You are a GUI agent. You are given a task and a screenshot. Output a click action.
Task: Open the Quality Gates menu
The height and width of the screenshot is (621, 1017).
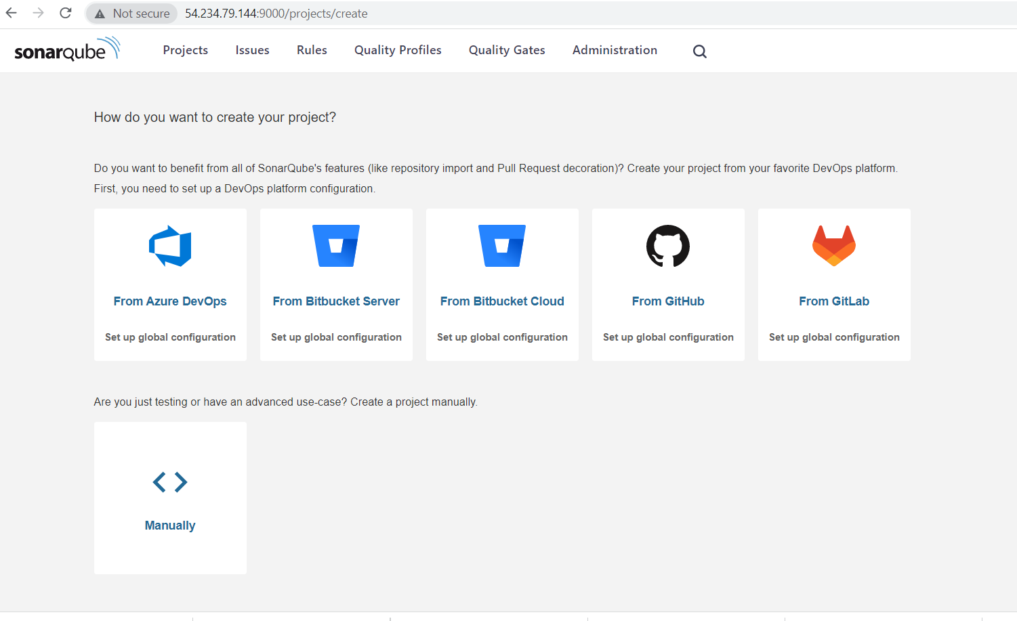(x=507, y=50)
